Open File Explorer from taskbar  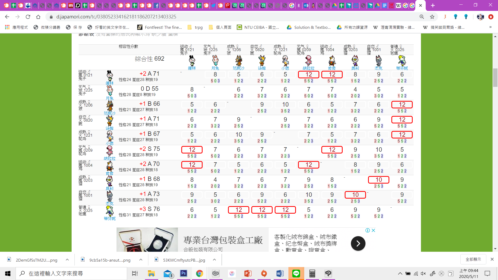pos(151,274)
